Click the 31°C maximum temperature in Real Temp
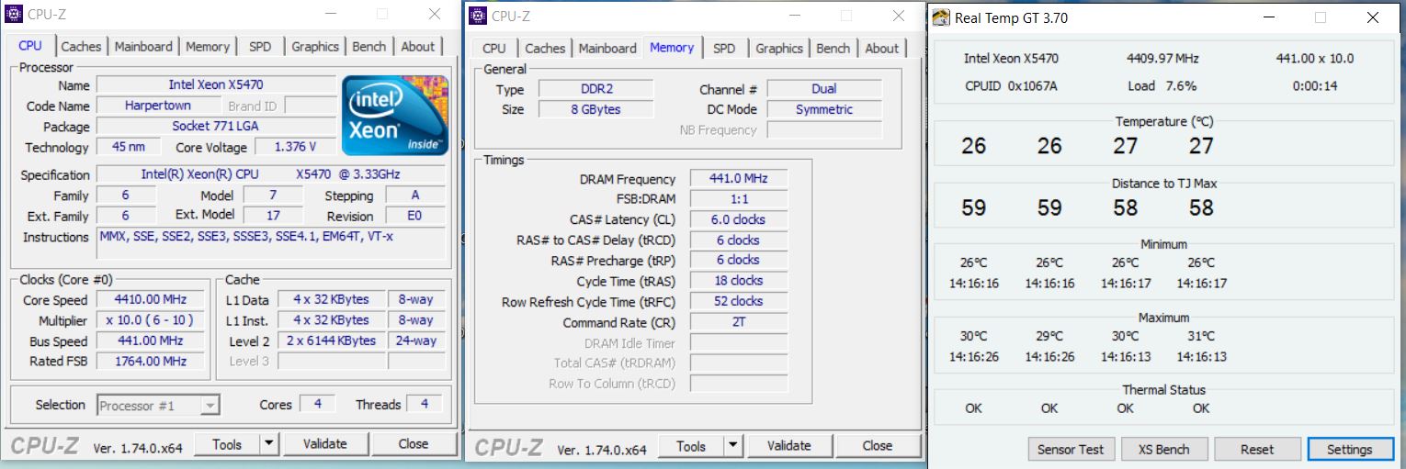Screen dimensions: 1406x469 click(1201, 336)
